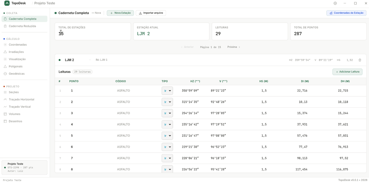
Task: Click Estação Atual value LJM 2
Action: coord(143,34)
